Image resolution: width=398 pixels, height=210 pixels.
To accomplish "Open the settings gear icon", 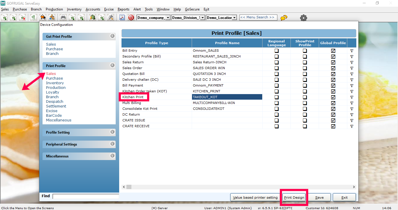I will tap(304, 18).
